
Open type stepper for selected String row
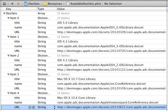pyautogui.click(x=54, y=107)
